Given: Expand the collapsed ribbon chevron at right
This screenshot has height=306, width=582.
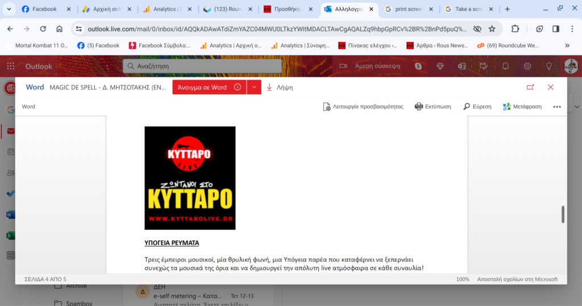Looking at the screenshot, I should tap(577, 106).
